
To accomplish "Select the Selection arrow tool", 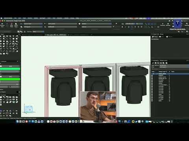I will pos(1,36).
